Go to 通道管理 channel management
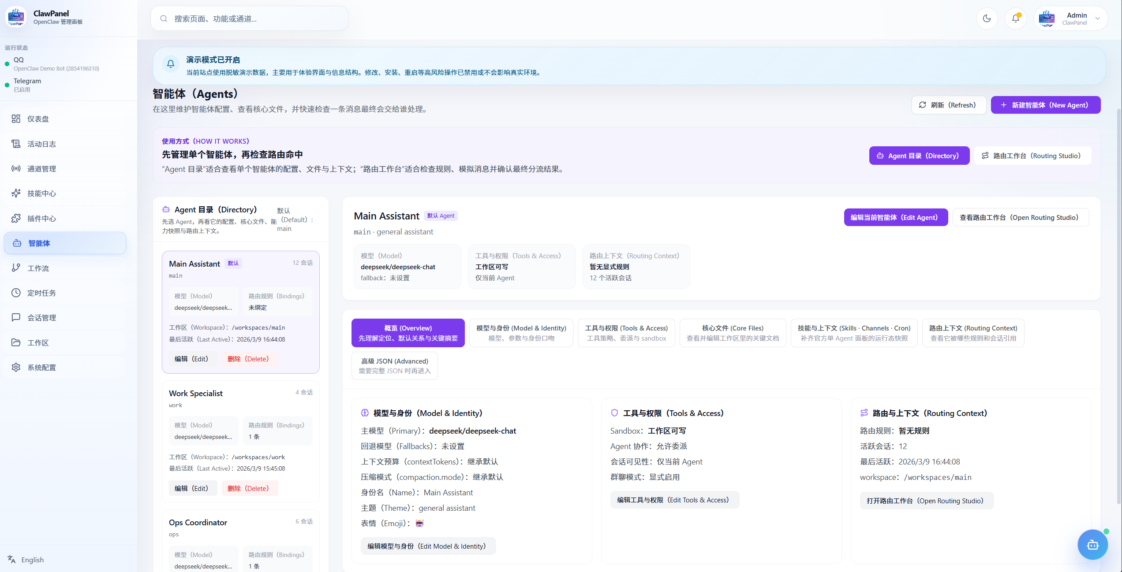The height and width of the screenshot is (572, 1122). [x=65, y=168]
